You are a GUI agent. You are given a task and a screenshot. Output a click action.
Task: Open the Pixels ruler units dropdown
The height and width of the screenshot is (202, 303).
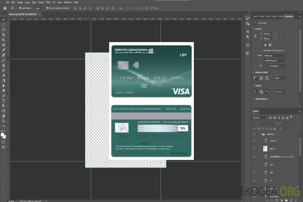[x=280, y=78]
